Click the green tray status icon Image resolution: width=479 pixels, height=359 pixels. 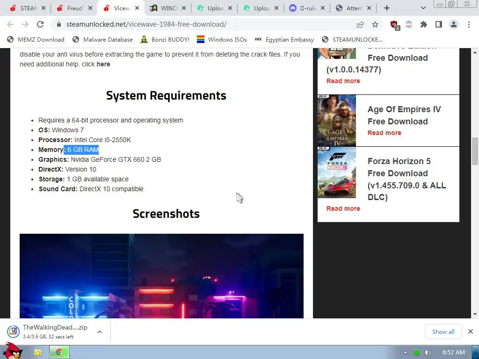[x=416, y=352]
